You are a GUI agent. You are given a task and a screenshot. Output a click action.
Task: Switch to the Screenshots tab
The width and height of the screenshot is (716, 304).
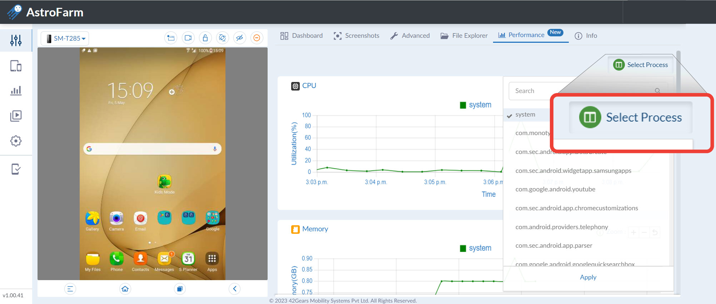(356, 36)
